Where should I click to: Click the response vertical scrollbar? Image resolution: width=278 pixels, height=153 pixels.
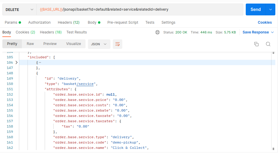[273, 101]
